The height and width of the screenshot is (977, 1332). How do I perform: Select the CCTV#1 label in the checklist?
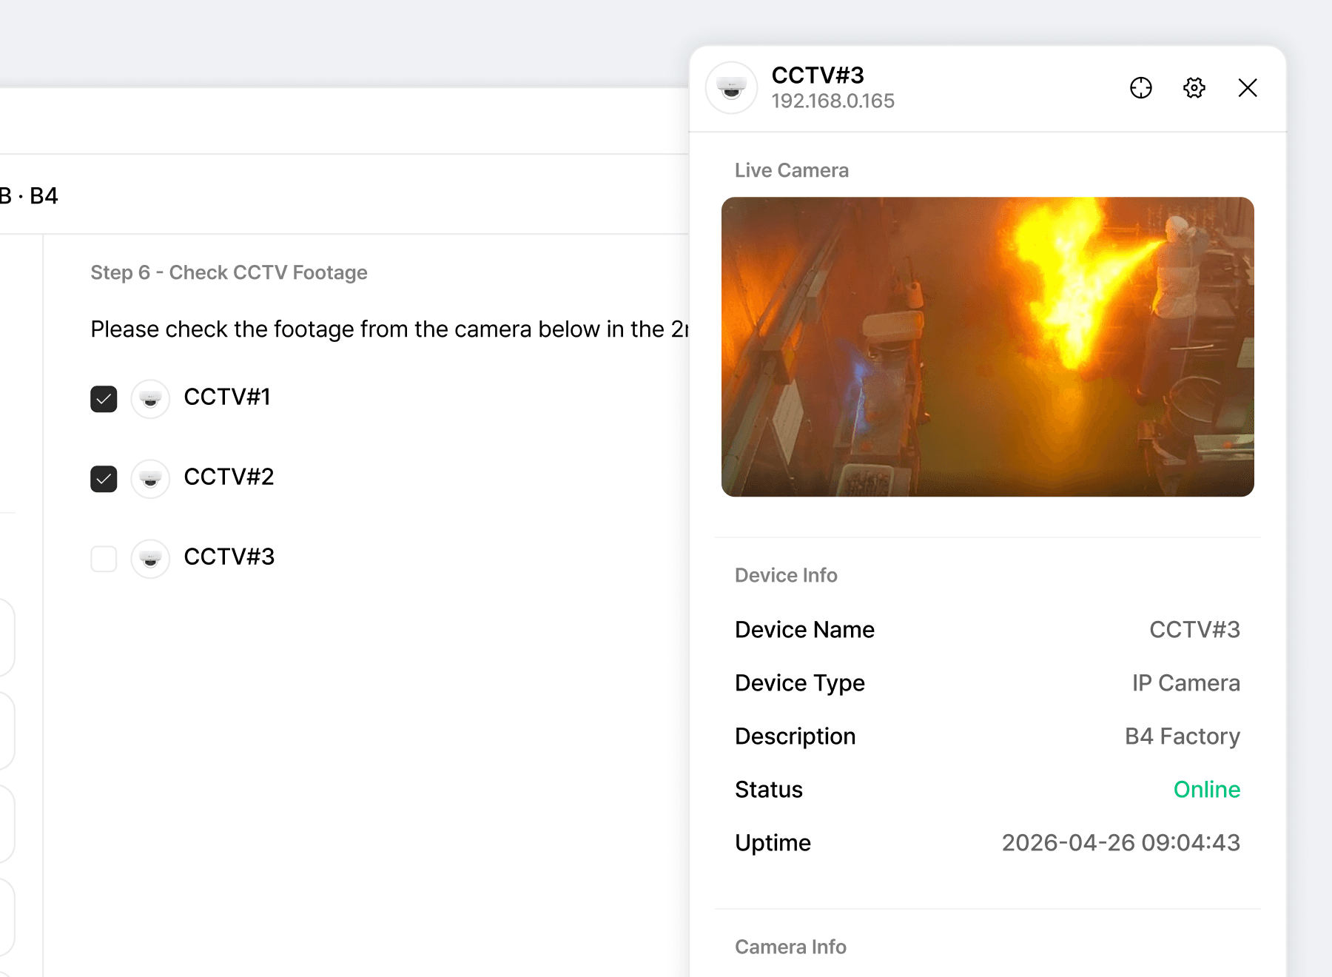tap(226, 397)
